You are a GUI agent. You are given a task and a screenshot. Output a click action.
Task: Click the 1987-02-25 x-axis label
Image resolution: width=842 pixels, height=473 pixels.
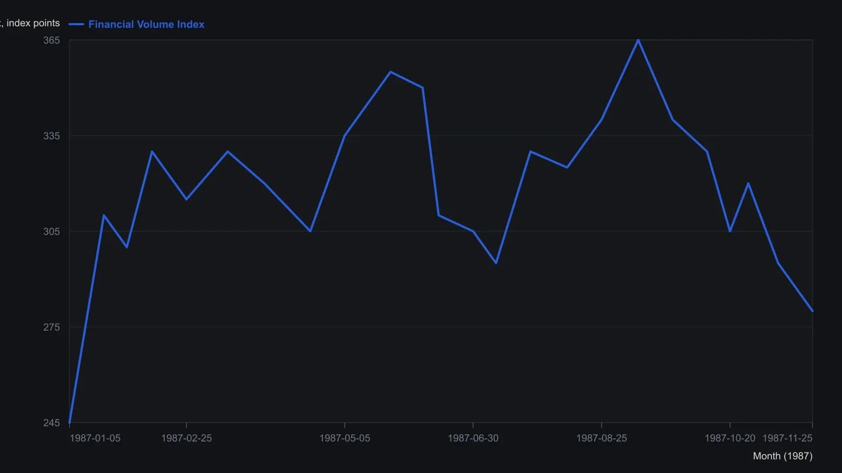pyautogui.click(x=186, y=438)
